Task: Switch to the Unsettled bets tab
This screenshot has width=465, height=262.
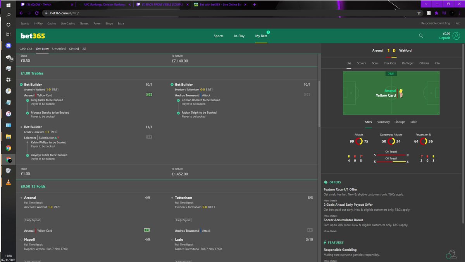Action: (59, 49)
